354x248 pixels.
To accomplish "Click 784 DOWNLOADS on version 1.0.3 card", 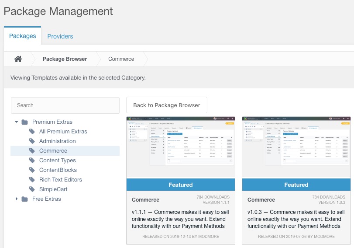I will tap(329, 197).
